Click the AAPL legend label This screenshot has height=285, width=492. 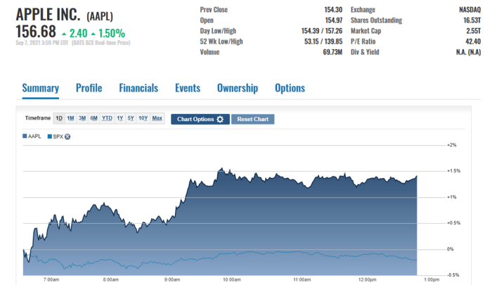pyautogui.click(x=34, y=136)
